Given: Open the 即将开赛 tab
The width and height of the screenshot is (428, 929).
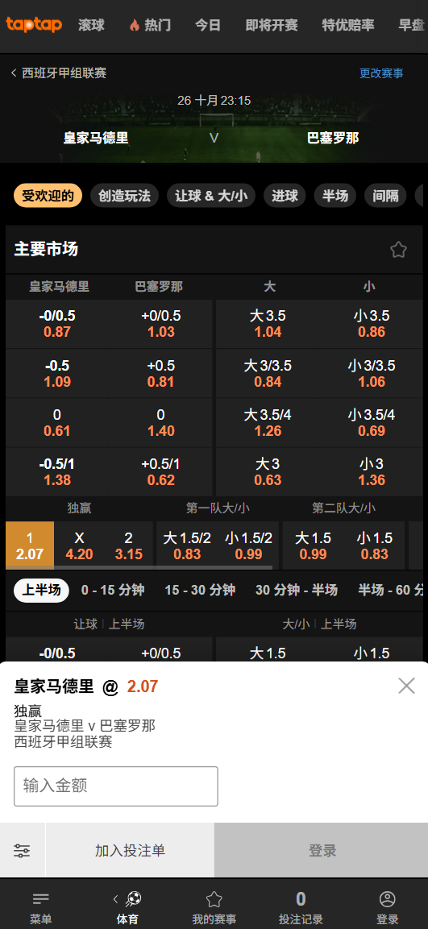Looking at the screenshot, I should click(272, 25).
